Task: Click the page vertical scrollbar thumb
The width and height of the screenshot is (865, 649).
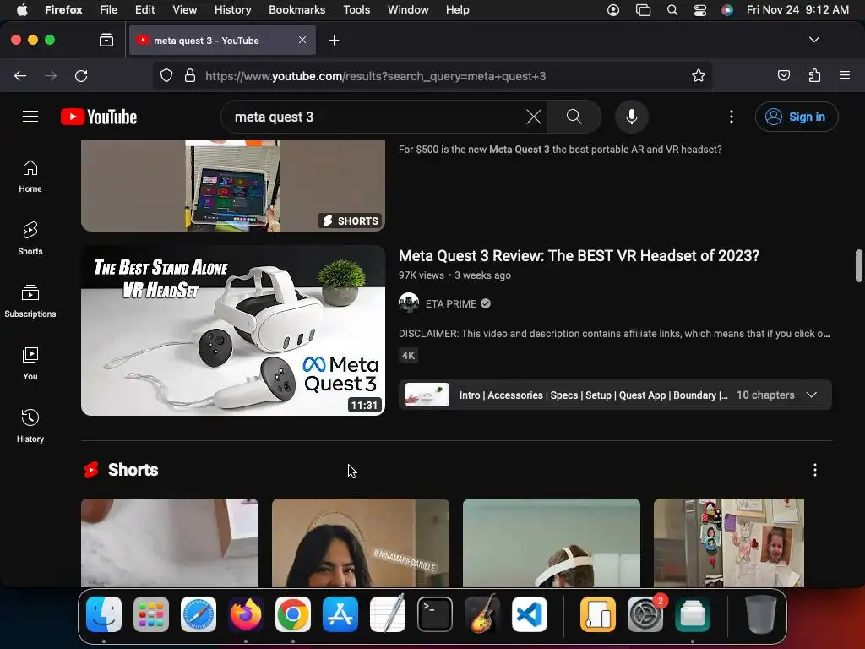Action: 858,265
